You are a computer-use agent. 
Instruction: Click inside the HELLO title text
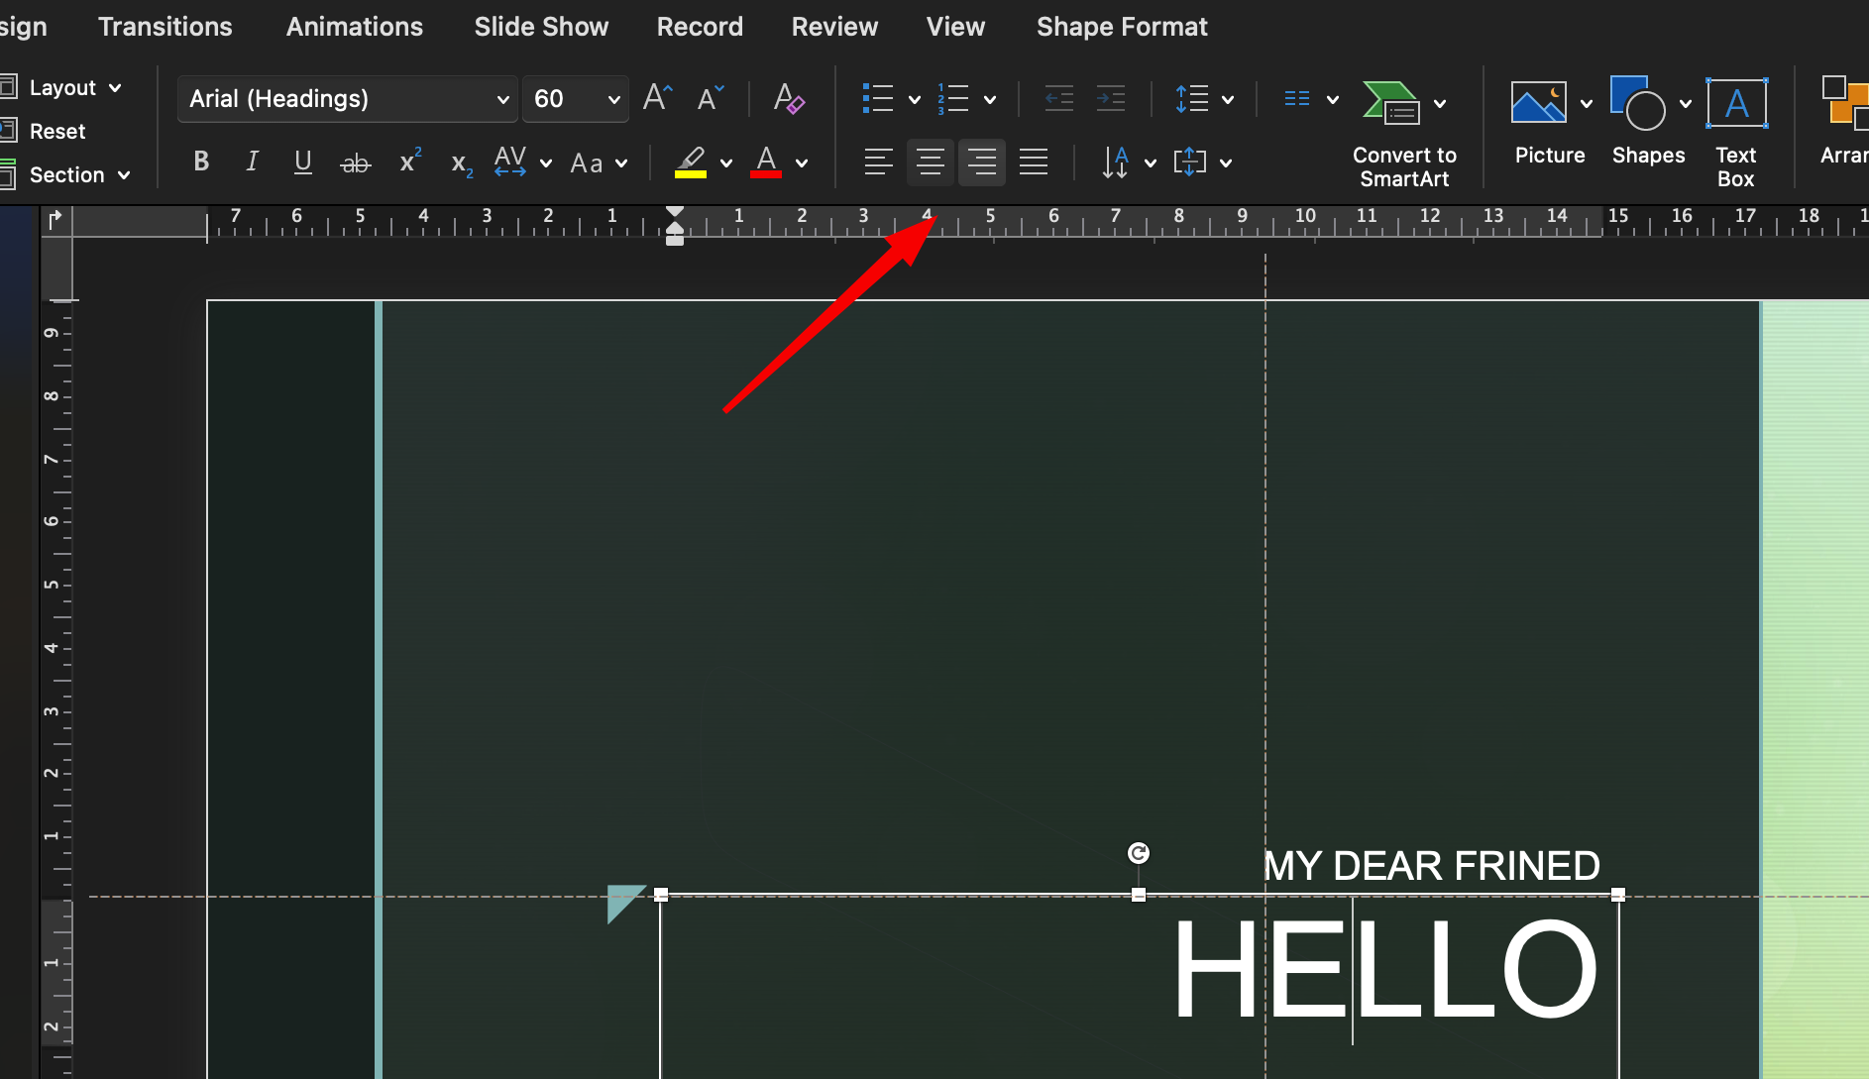(x=1385, y=970)
